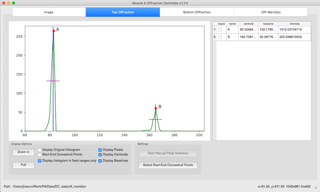Click the red peak marker B on plot
This screenshot has width=320, height=192.
[156, 108]
